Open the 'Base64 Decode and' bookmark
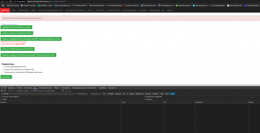Image resolution: width=260 pixels, height=133 pixels. pos(183,5)
